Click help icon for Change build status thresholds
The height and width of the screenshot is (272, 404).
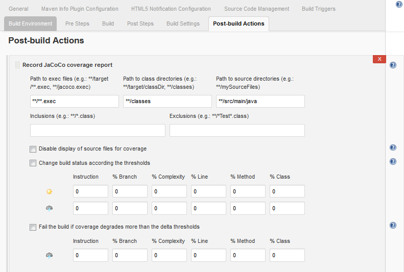pyautogui.click(x=393, y=162)
